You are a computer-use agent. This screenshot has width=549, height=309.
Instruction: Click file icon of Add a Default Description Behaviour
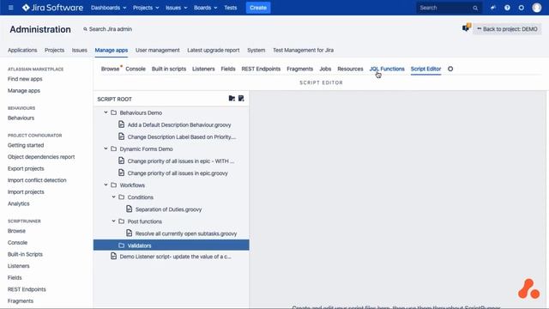coord(121,124)
